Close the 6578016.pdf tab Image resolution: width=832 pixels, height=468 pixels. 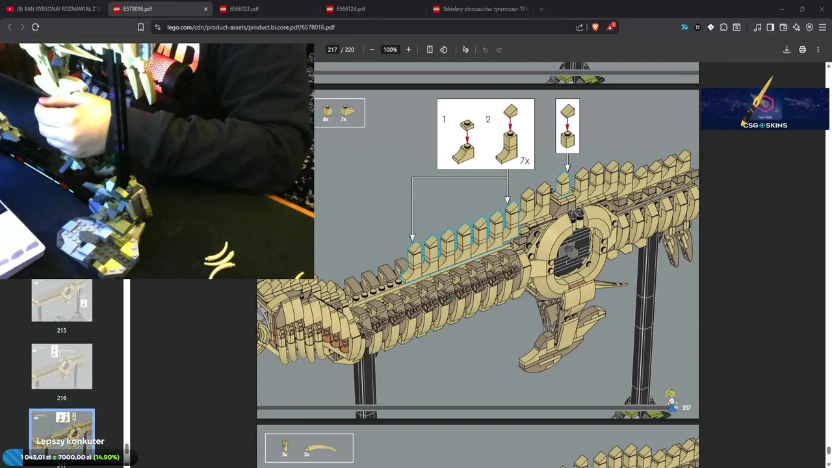click(206, 9)
